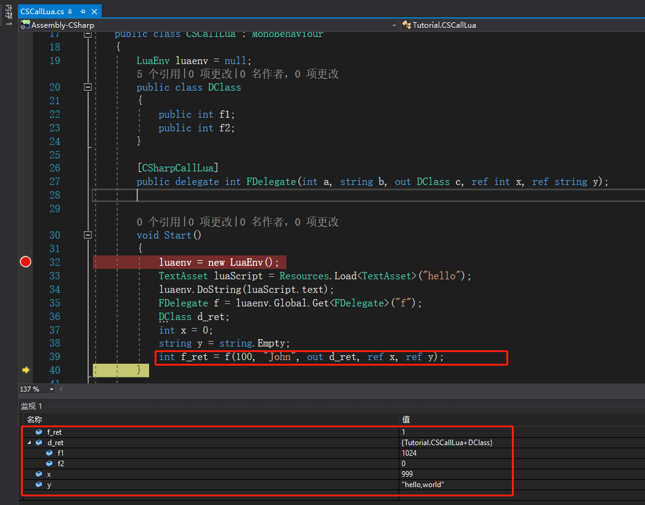
Task: Click the field icon next to f1
Action: (x=49, y=453)
